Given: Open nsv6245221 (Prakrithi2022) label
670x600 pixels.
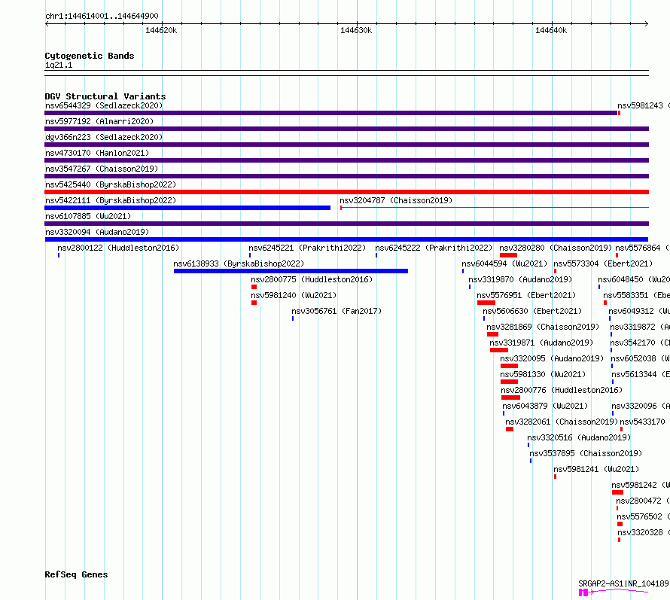Looking at the screenshot, I should 307,248.
